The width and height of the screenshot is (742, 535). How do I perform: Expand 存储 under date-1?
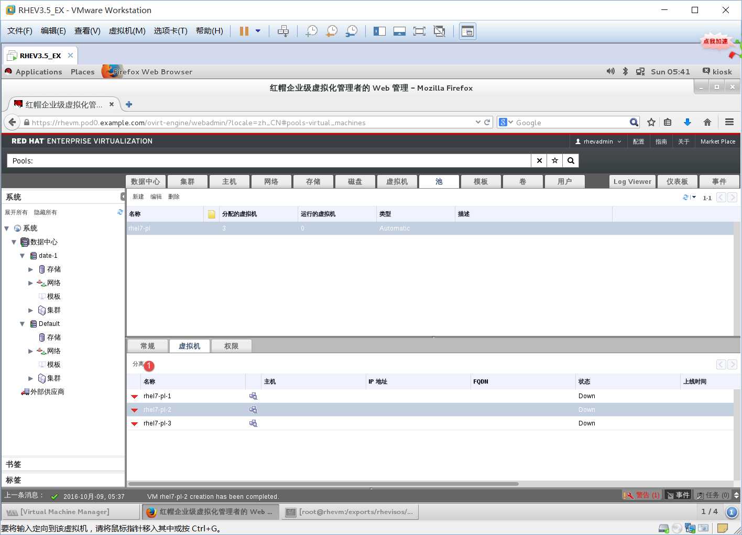(31, 269)
